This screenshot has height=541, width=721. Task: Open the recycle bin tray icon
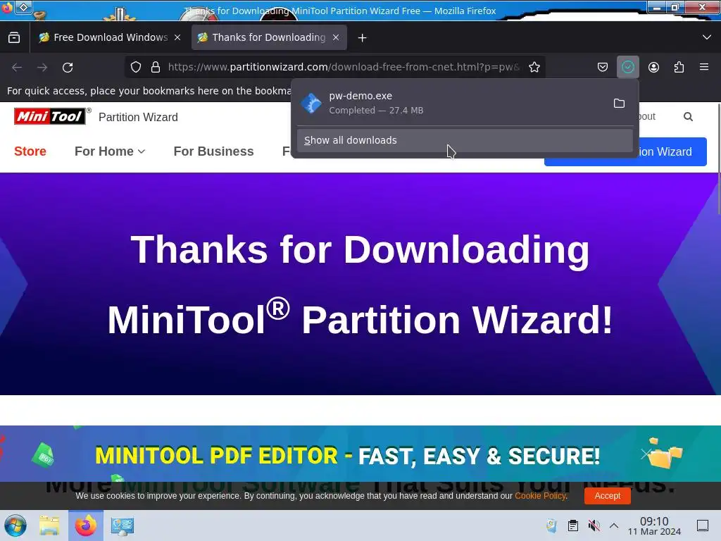(x=552, y=526)
